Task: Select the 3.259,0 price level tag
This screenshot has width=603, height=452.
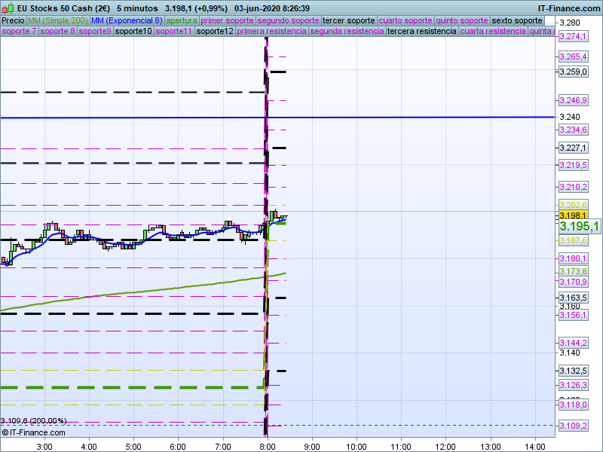Action: (573, 72)
